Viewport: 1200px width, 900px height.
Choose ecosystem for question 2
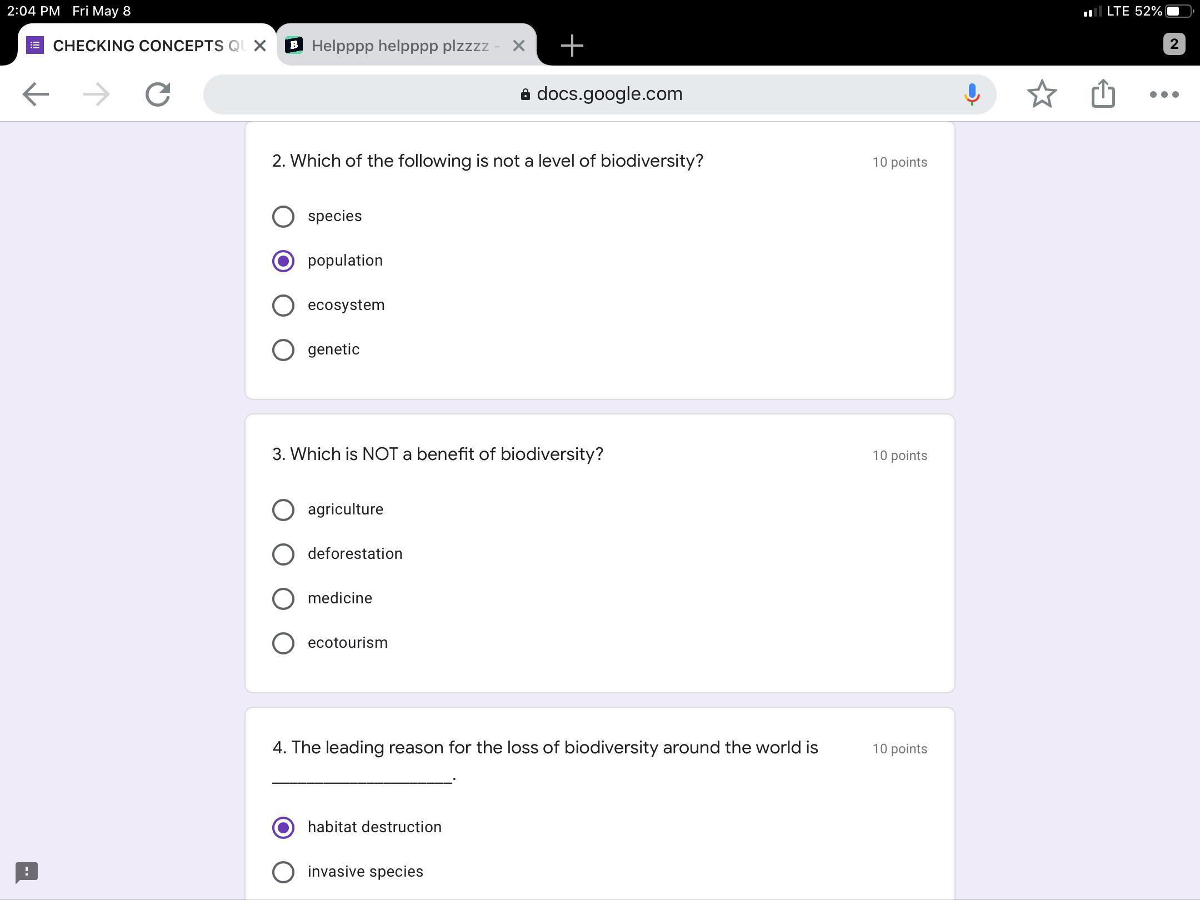tap(283, 306)
